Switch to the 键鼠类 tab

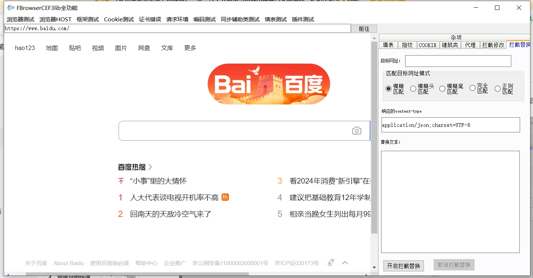click(450, 45)
